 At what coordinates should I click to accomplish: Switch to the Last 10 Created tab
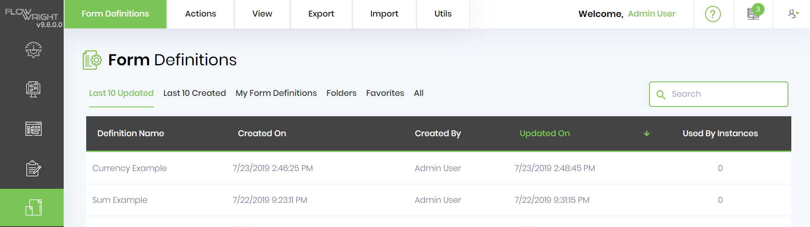coord(194,93)
